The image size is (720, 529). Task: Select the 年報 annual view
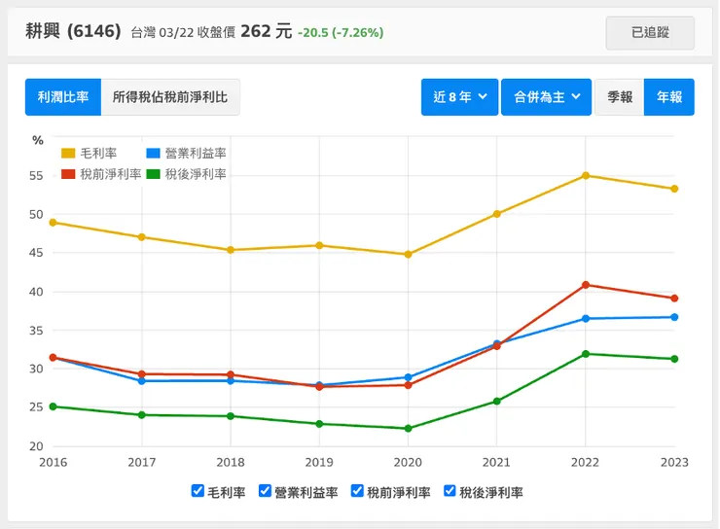tap(669, 97)
